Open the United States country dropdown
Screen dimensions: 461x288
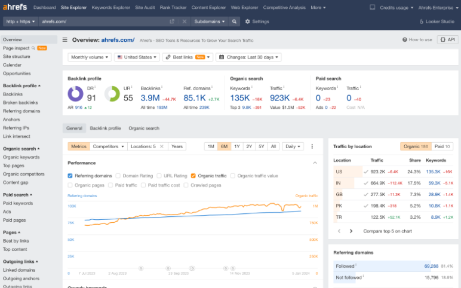tap(137, 57)
